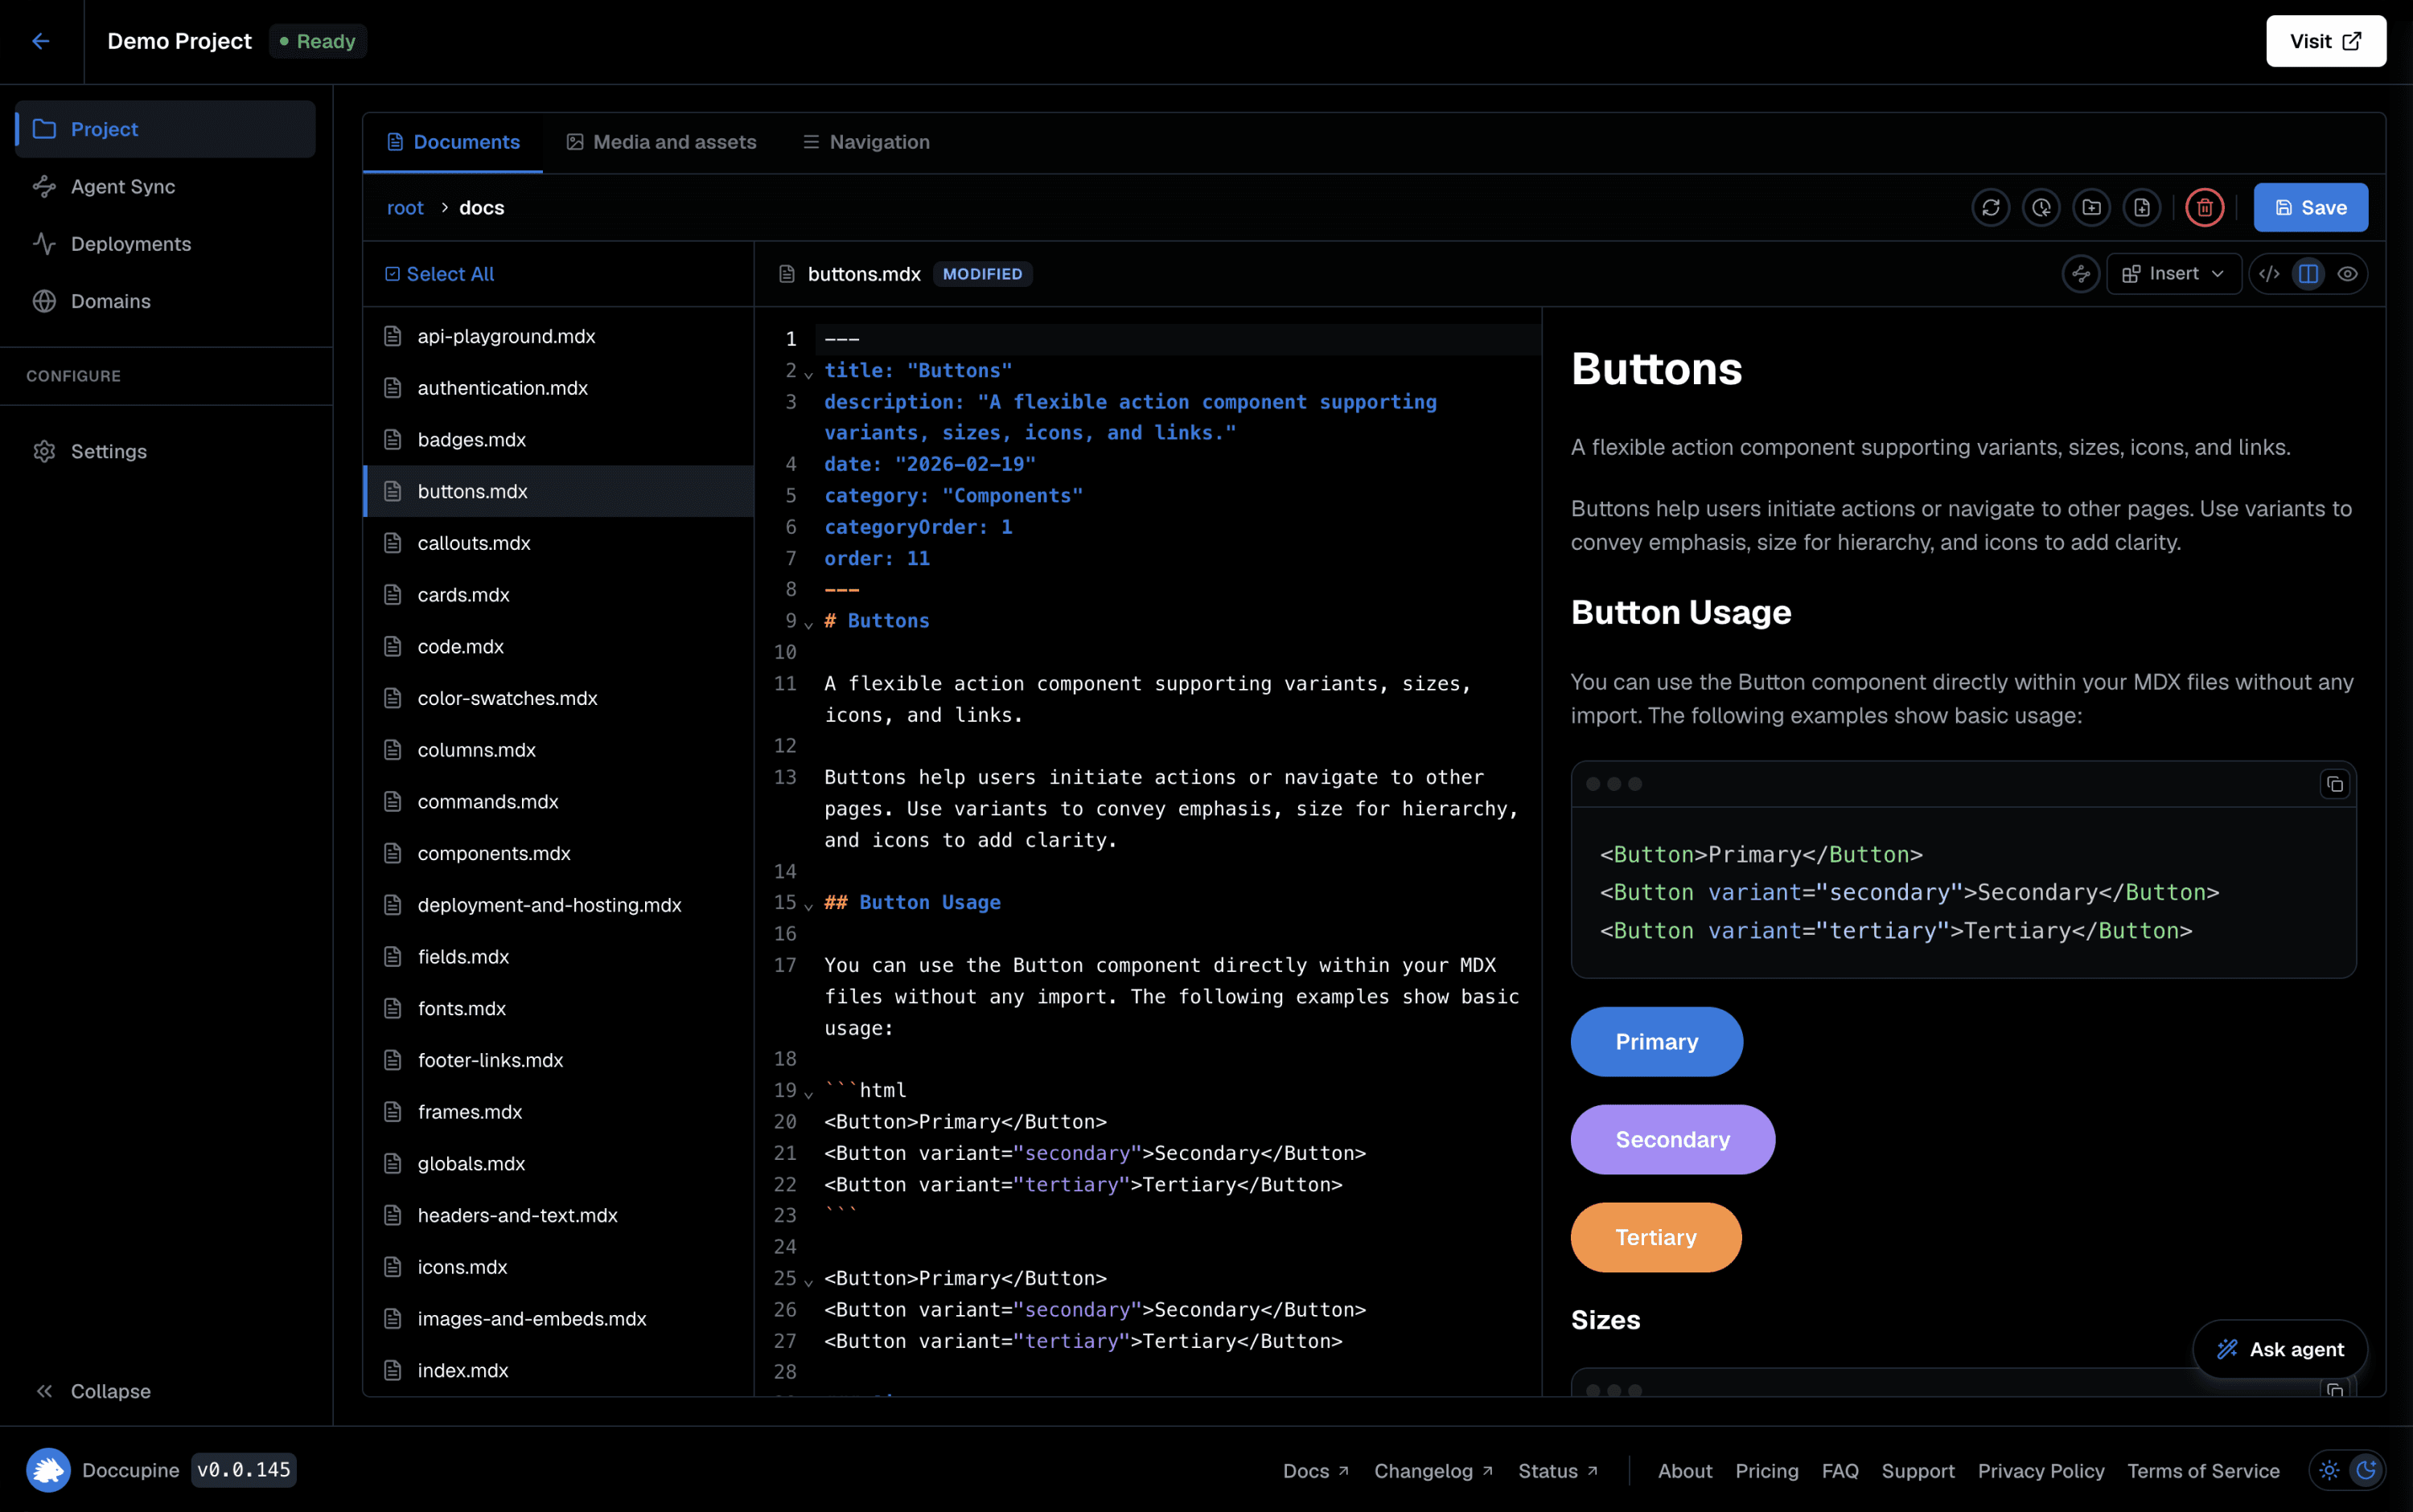Screen dimensions: 2413x1512
Task: Enable dark theme with moon icon
Action: pos(2366,1470)
